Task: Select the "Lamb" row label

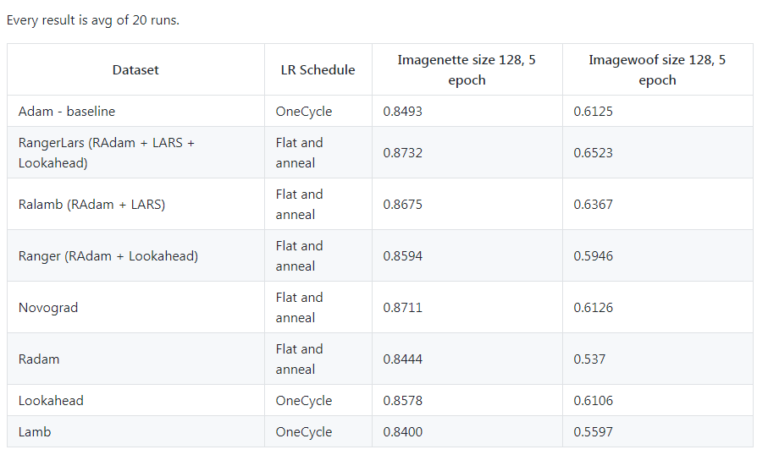Action: [x=35, y=431]
